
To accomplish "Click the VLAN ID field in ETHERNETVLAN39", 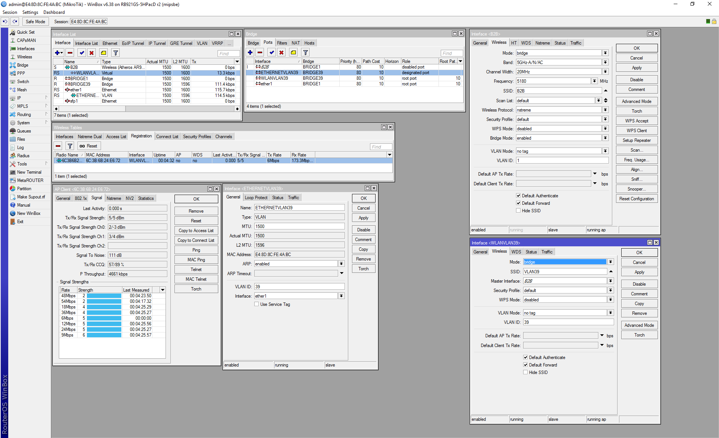I will pyautogui.click(x=299, y=287).
